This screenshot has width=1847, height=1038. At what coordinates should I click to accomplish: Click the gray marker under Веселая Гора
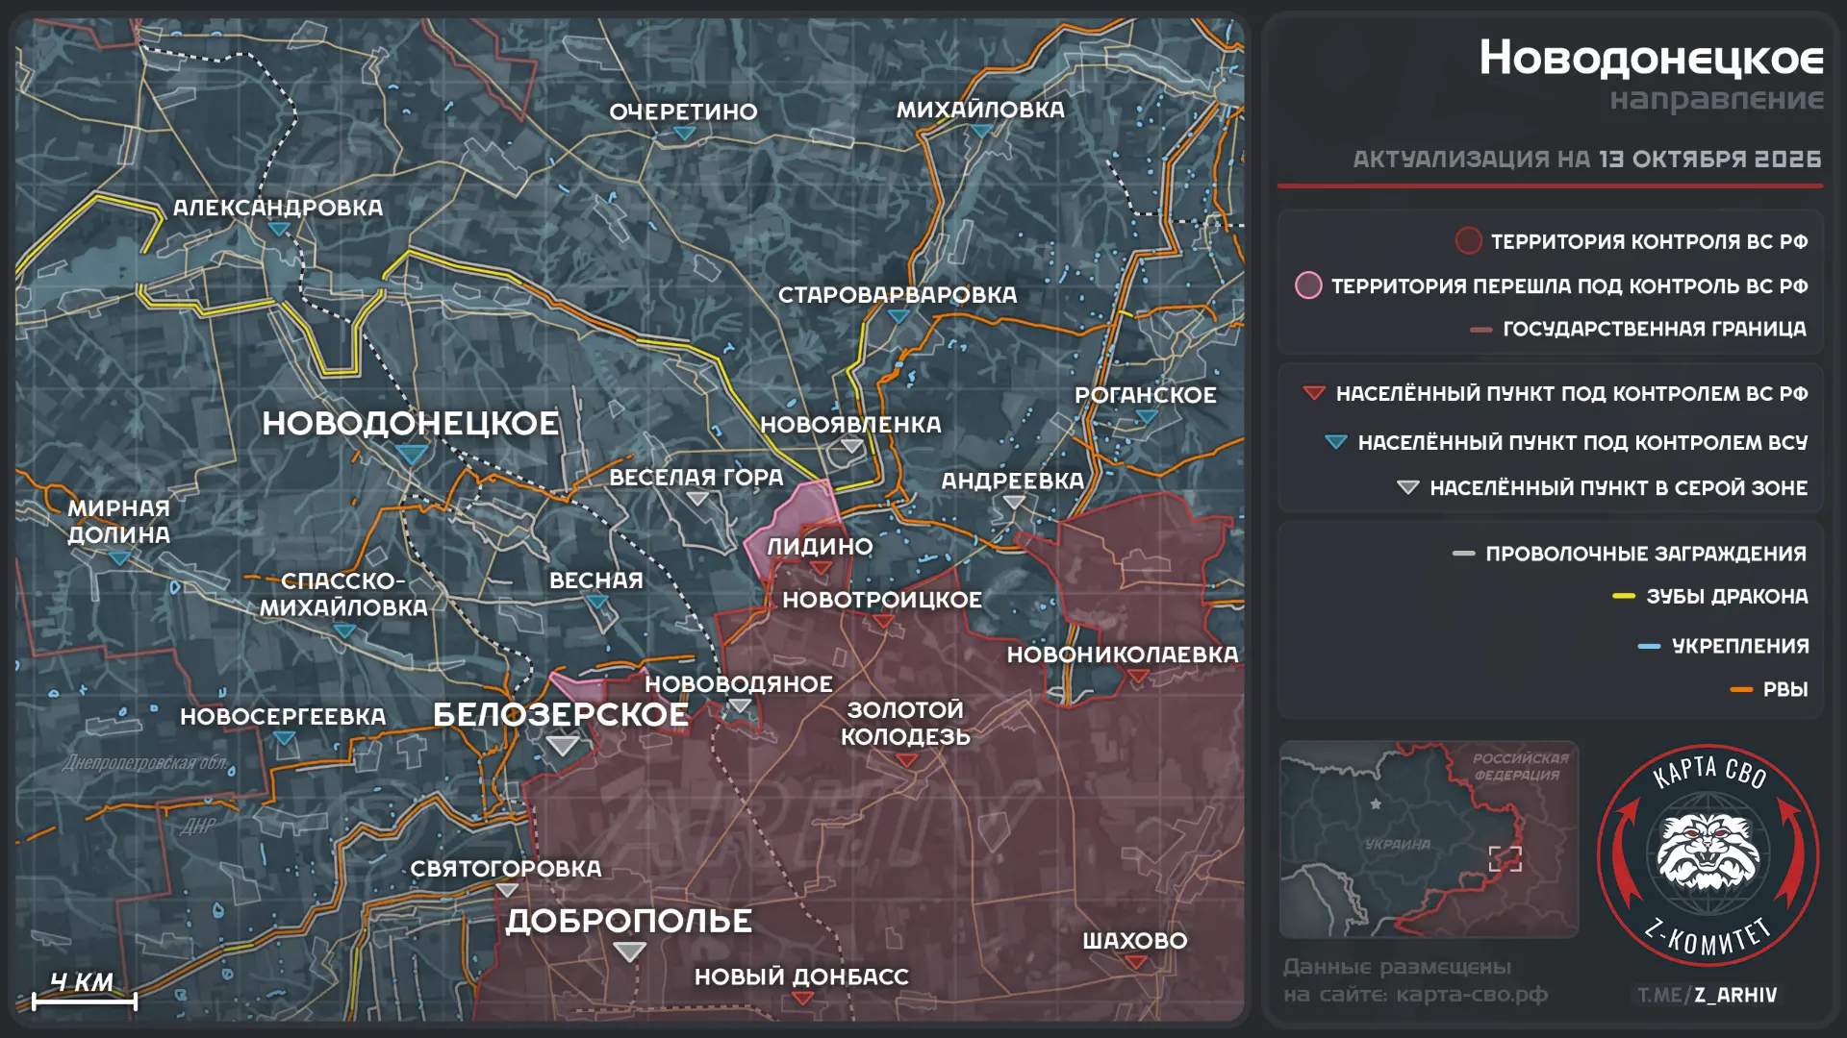tap(697, 499)
